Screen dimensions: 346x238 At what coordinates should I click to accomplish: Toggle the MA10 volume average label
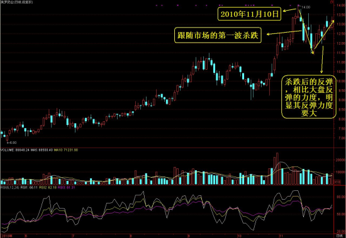pos(66,150)
